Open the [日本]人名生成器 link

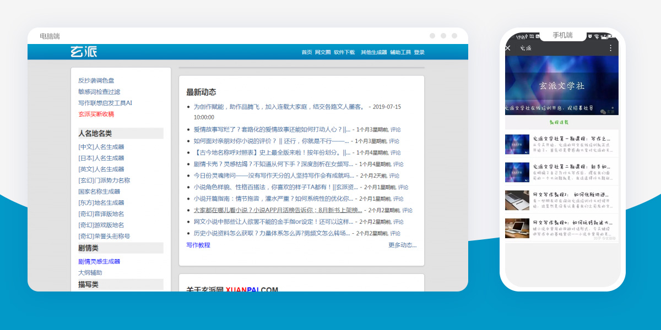click(x=101, y=158)
